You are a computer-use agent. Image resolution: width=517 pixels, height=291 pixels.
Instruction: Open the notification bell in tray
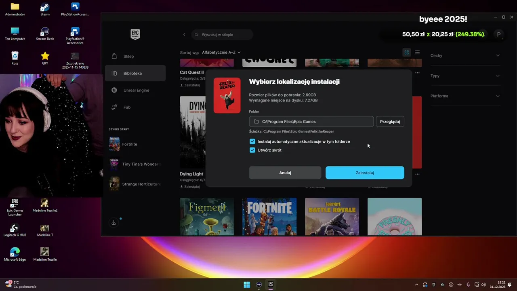511,285
